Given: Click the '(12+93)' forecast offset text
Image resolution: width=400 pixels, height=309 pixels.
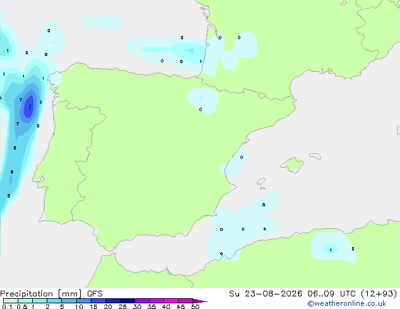Looking at the screenshot, I should (x=379, y=294).
